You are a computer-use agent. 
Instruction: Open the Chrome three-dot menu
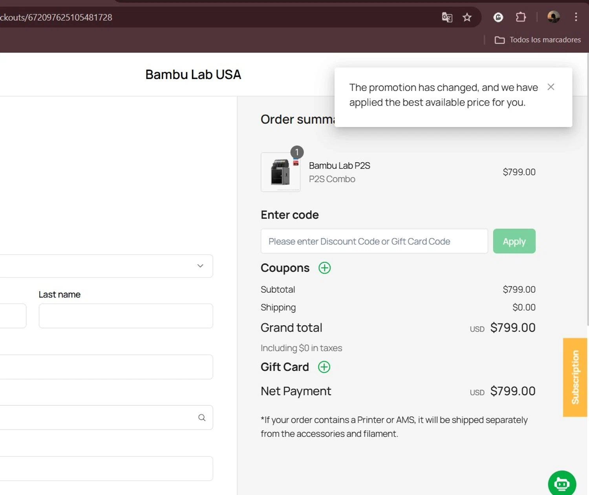tap(576, 17)
